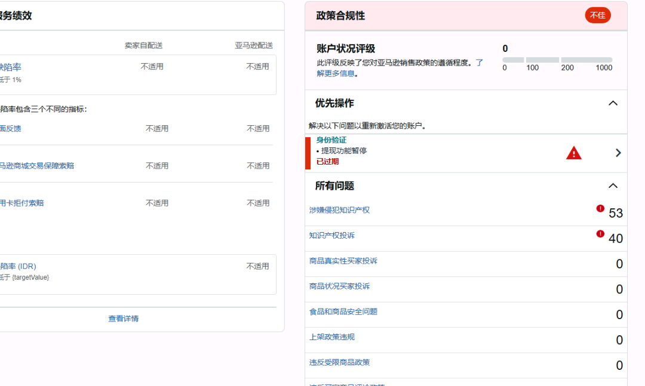The width and height of the screenshot is (645, 386).
Task: Open 涉嫌侵犯知识产权 issues
Action: [339, 210]
